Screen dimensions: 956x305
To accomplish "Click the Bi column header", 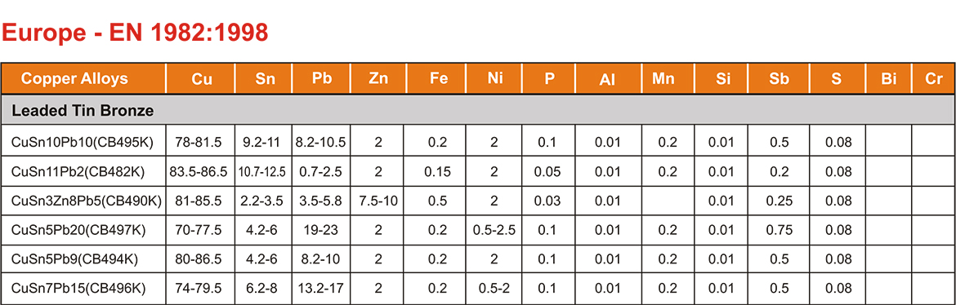I will point(889,78).
